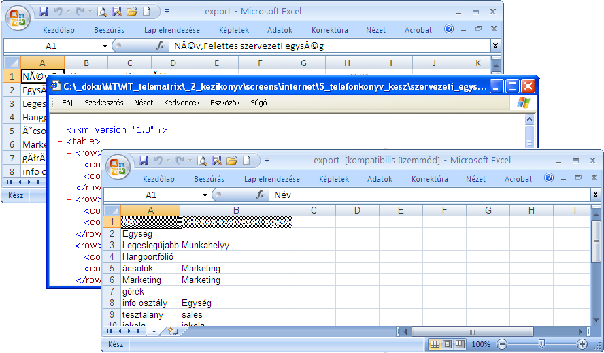
Task: Open Name Box dropdown in front Excel
Action: tap(205, 195)
